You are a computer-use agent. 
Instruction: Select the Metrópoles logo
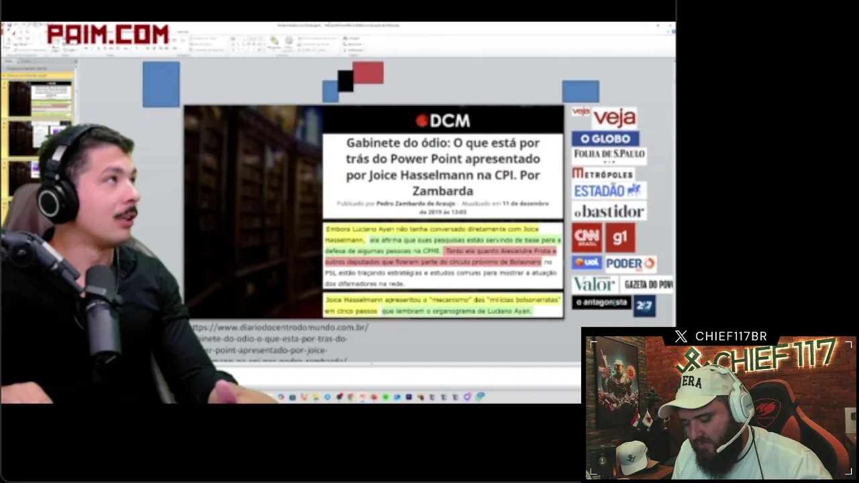pos(602,173)
